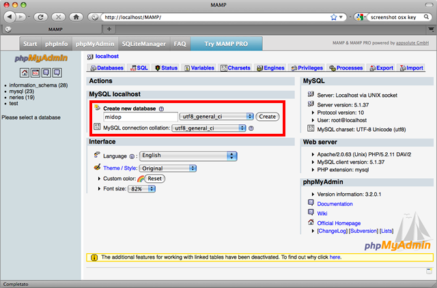Viewport: 437px width, 288px height.
Task: Open the SQL query window icon in sidebar
Action: 36,73
